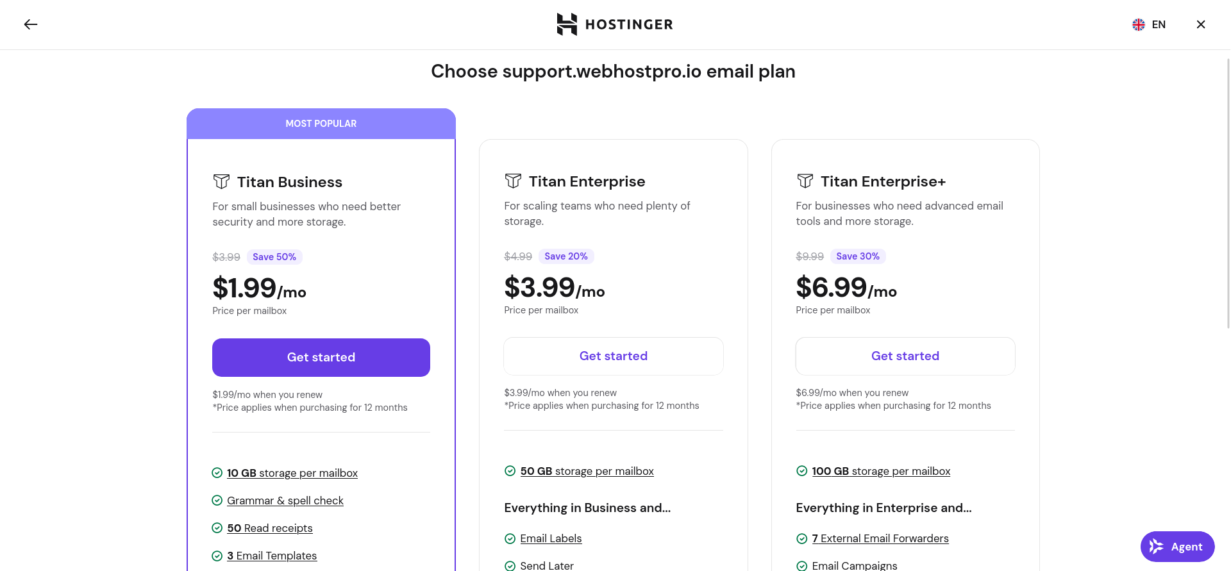
Task: Click the $3.99/mo plan price
Action: (x=555, y=288)
